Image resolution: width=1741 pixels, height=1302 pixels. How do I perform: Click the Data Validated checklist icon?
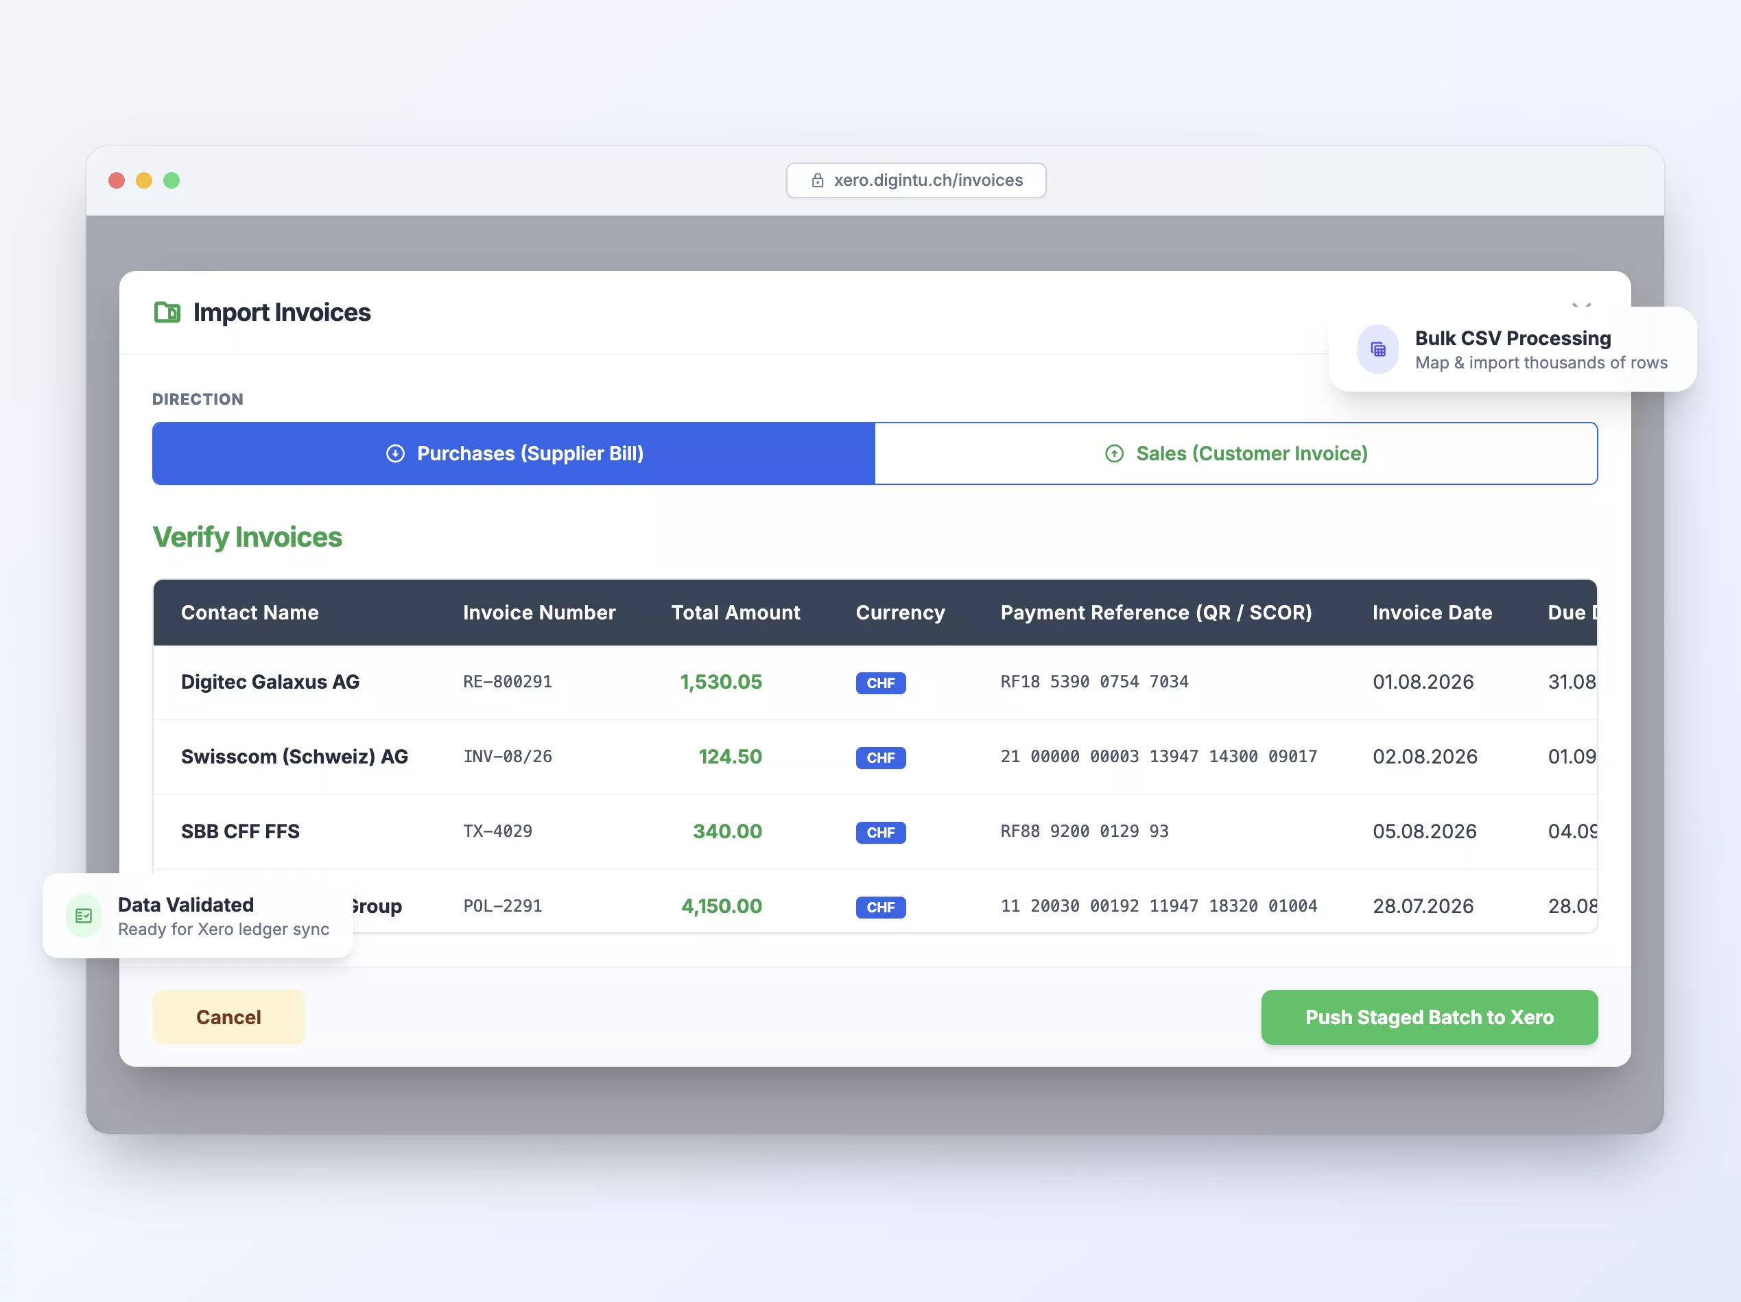click(x=84, y=916)
